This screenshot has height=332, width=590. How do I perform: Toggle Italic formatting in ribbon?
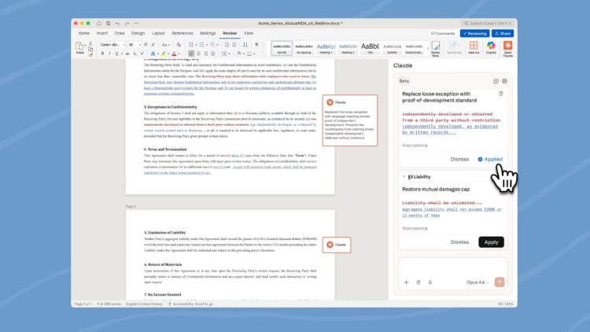click(x=109, y=53)
